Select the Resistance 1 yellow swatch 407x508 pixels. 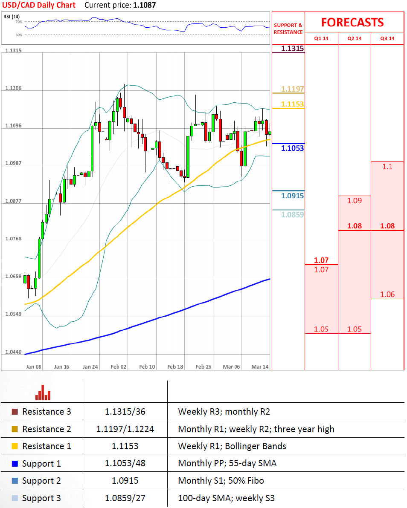(x=15, y=446)
